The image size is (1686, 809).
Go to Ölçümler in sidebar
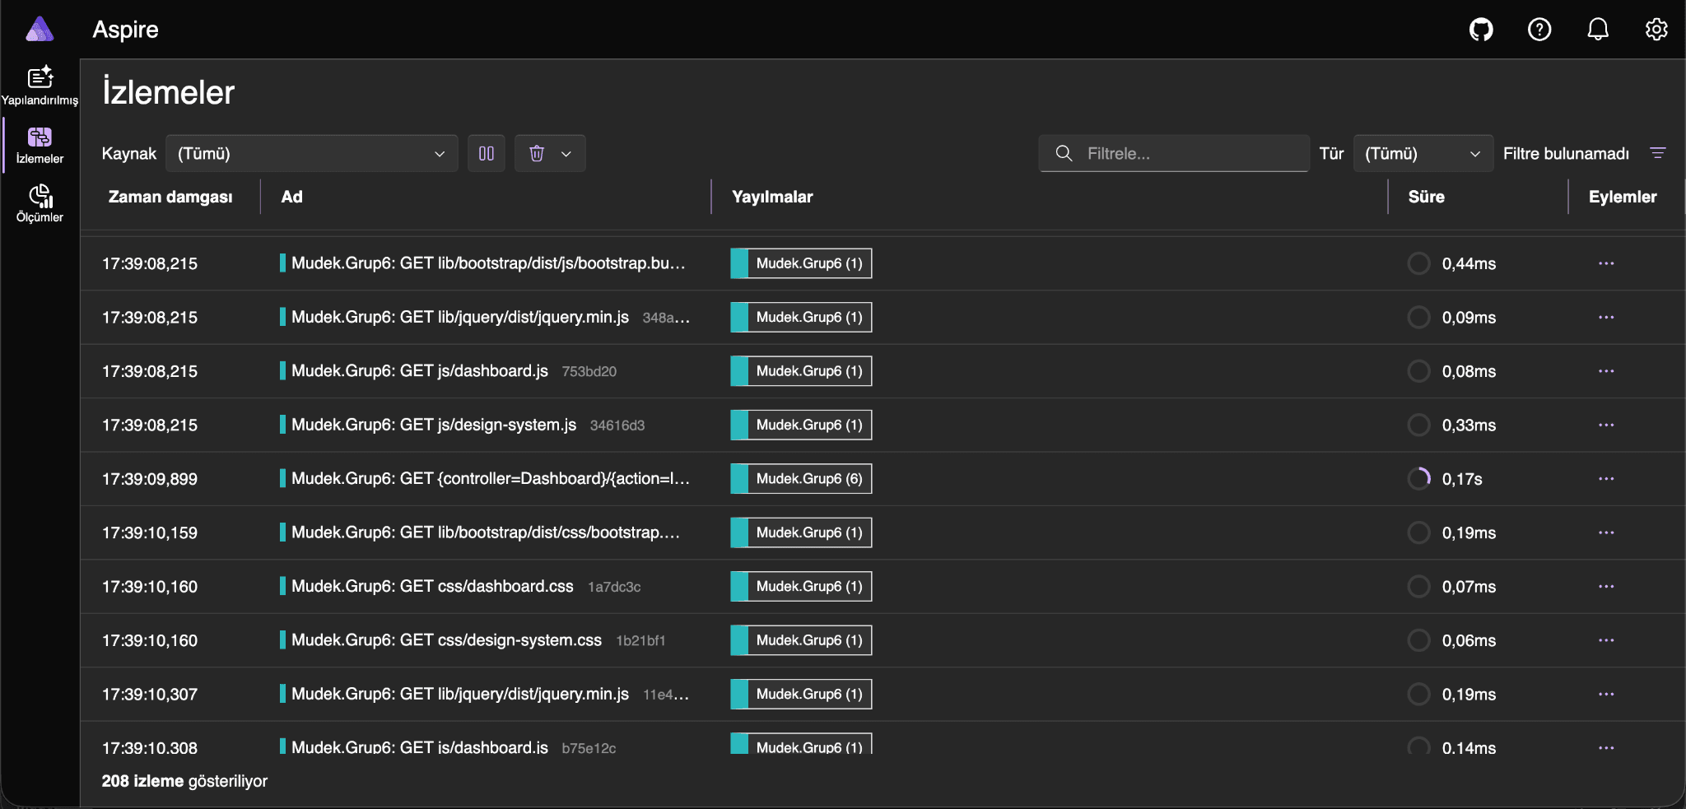(40, 203)
